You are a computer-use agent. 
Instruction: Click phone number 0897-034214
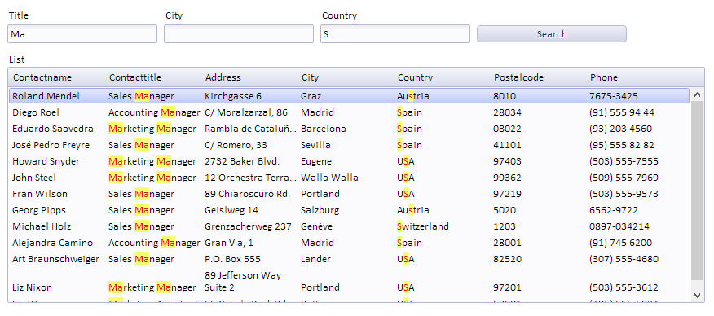[619, 226]
